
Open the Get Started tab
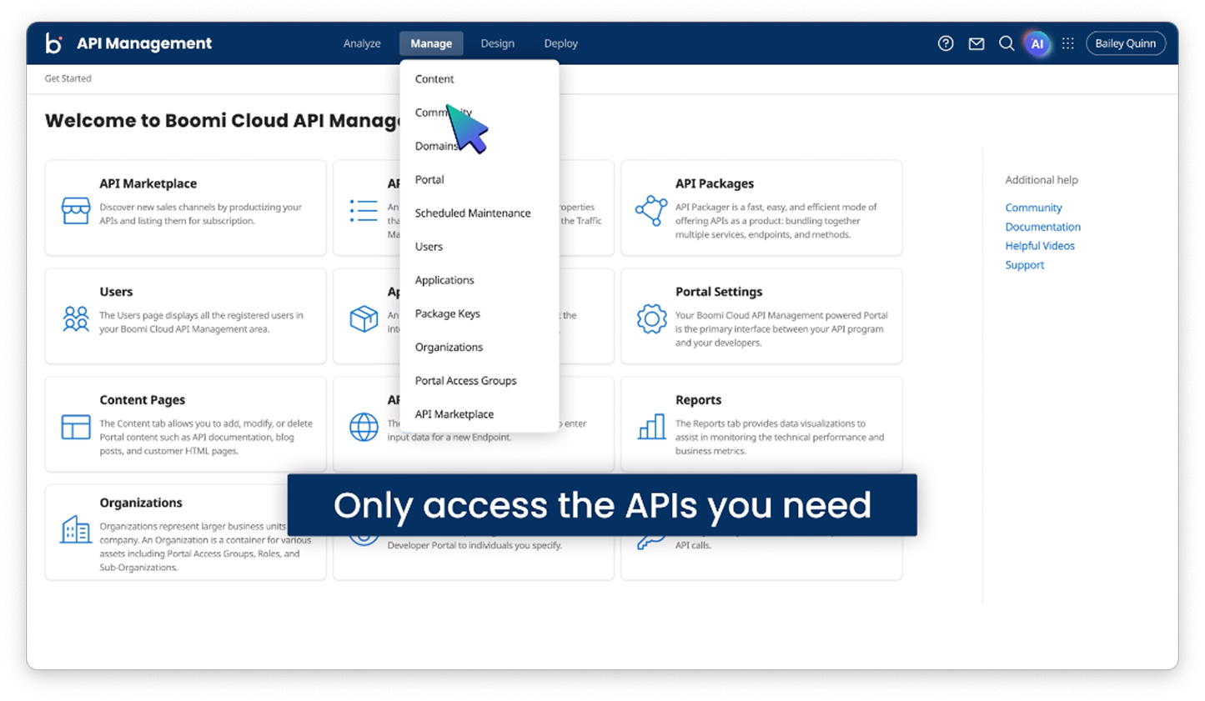[x=68, y=78]
